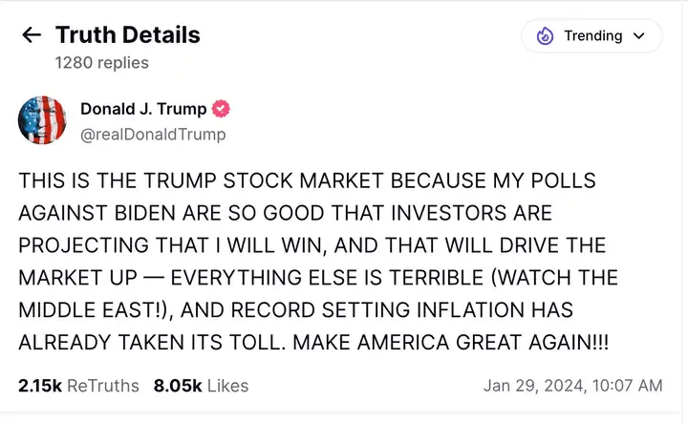The height and width of the screenshot is (423, 688).
Task: Click the flame icon in the Trending pill
Action: click(x=546, y=36)
